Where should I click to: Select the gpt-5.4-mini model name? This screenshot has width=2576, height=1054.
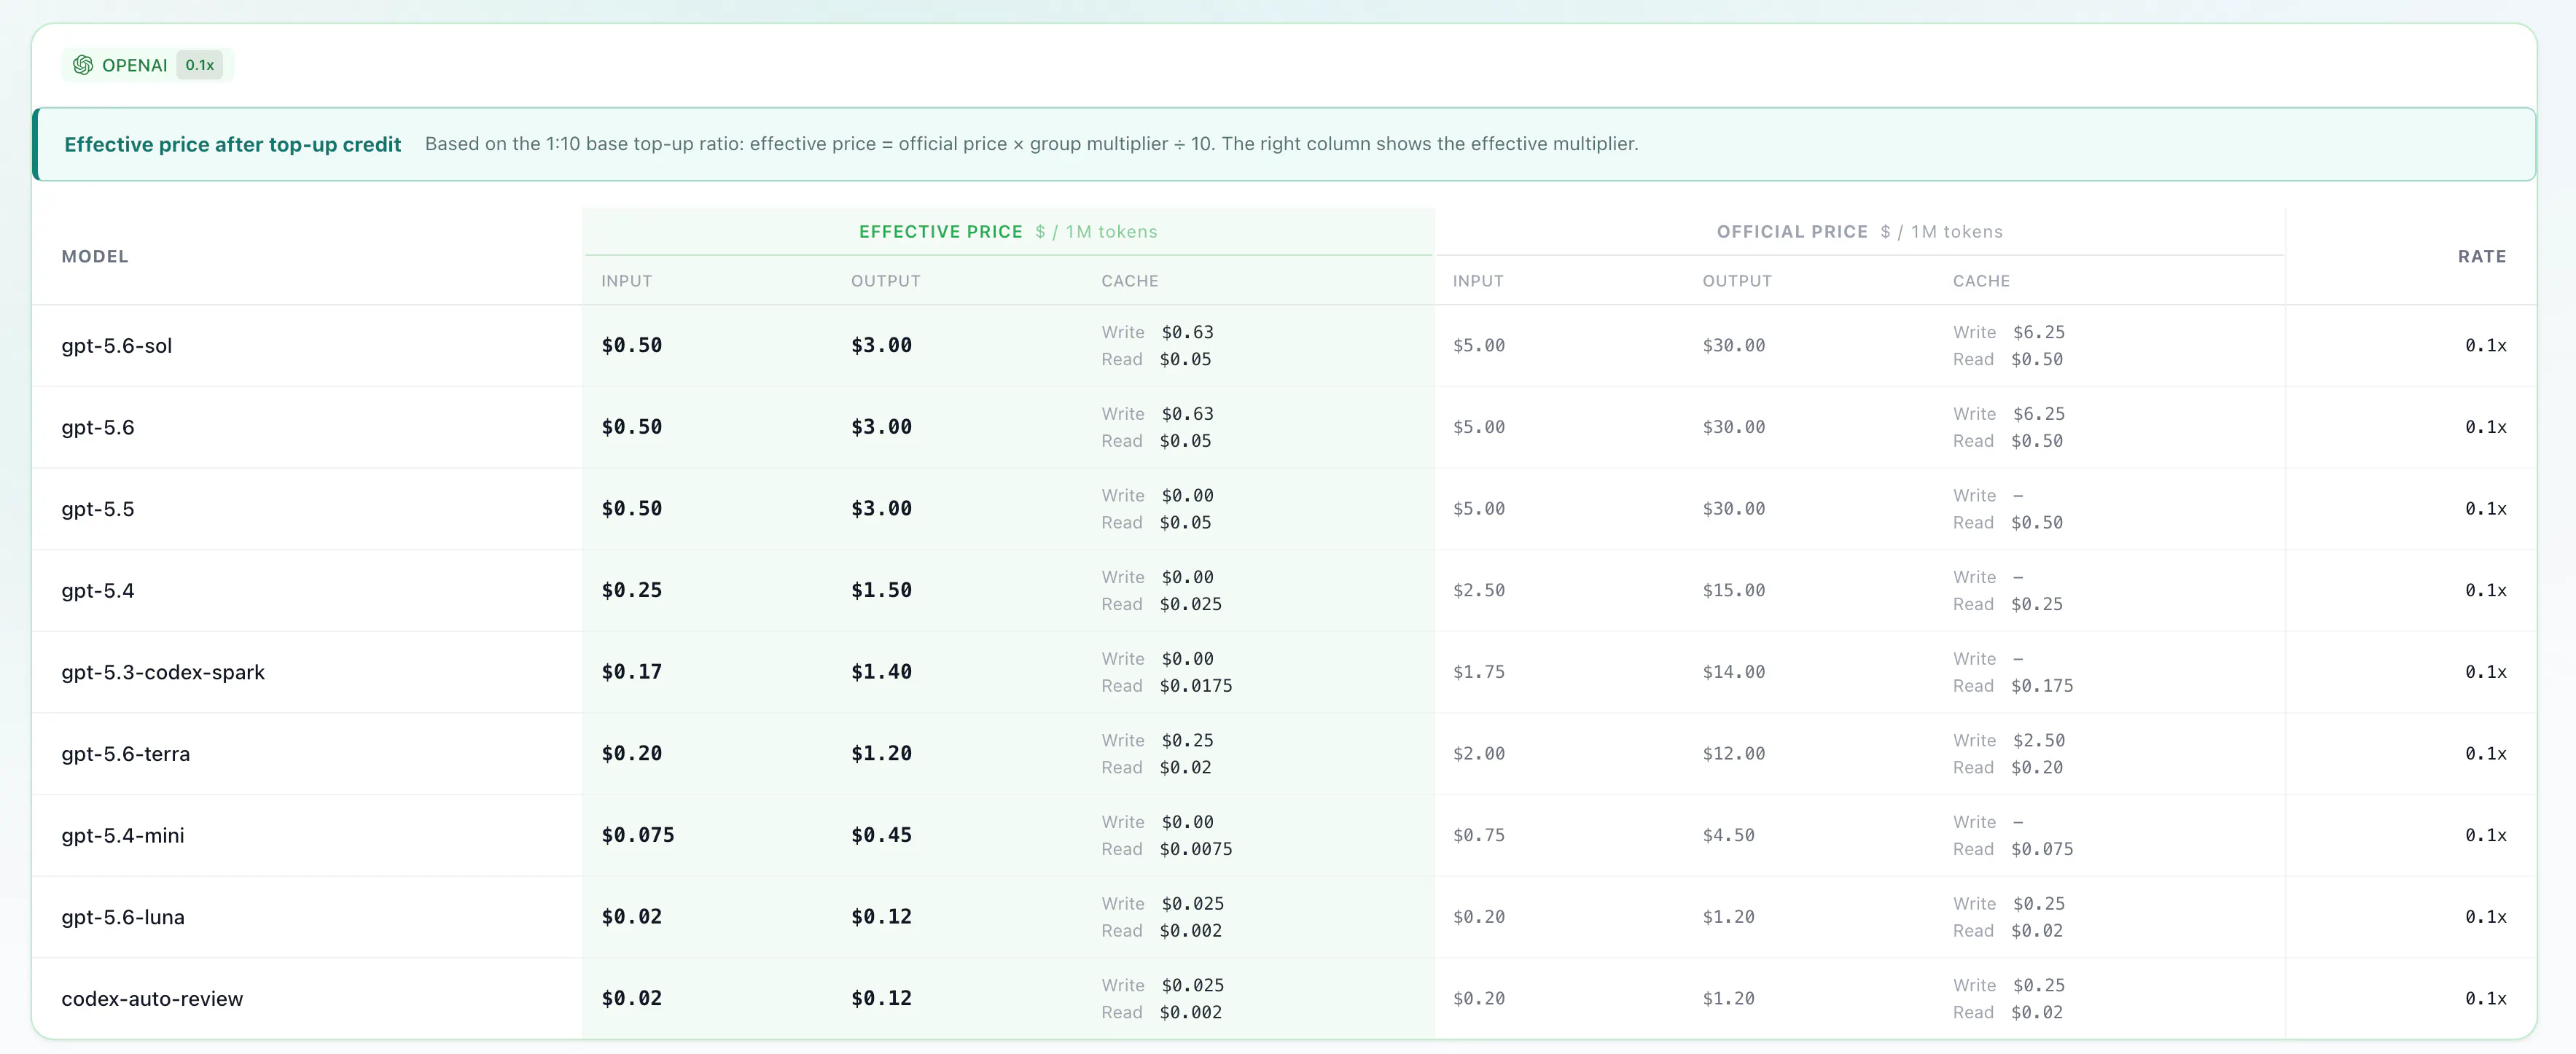pos(123,835)
